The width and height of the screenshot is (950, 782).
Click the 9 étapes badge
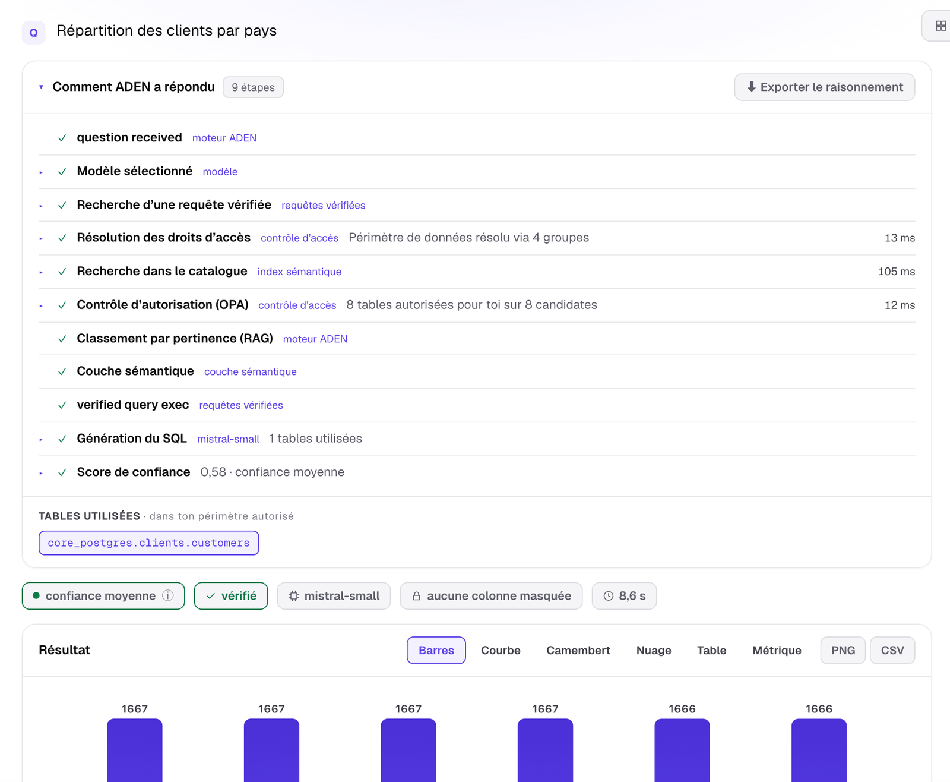click(x=253, y=87)
